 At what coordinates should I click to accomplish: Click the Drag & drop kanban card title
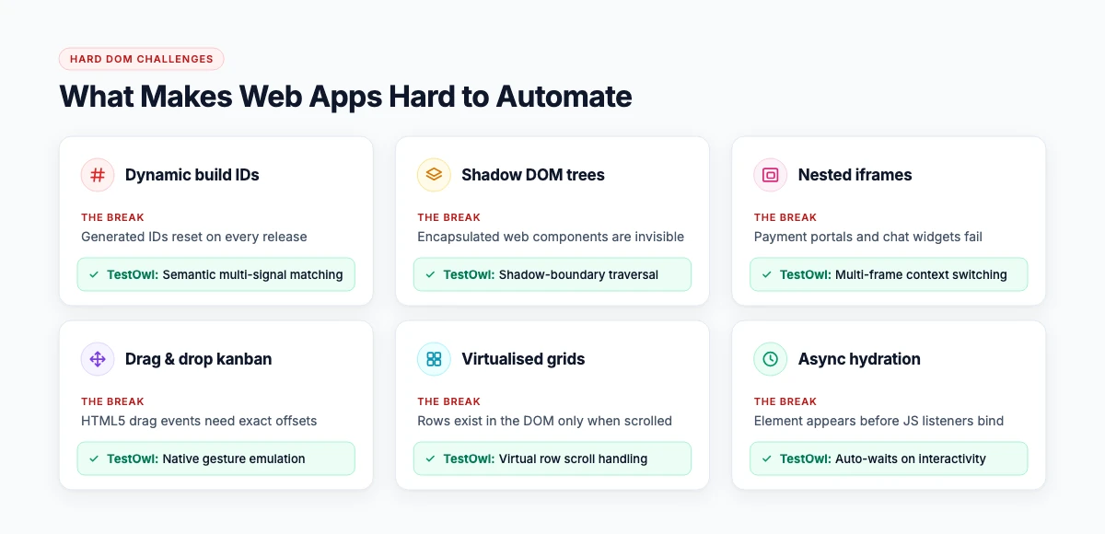coord(199,359)
